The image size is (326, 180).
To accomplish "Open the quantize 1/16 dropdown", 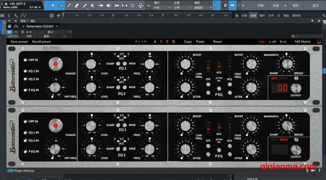I will pyautogui.click(x=162, y=7).
